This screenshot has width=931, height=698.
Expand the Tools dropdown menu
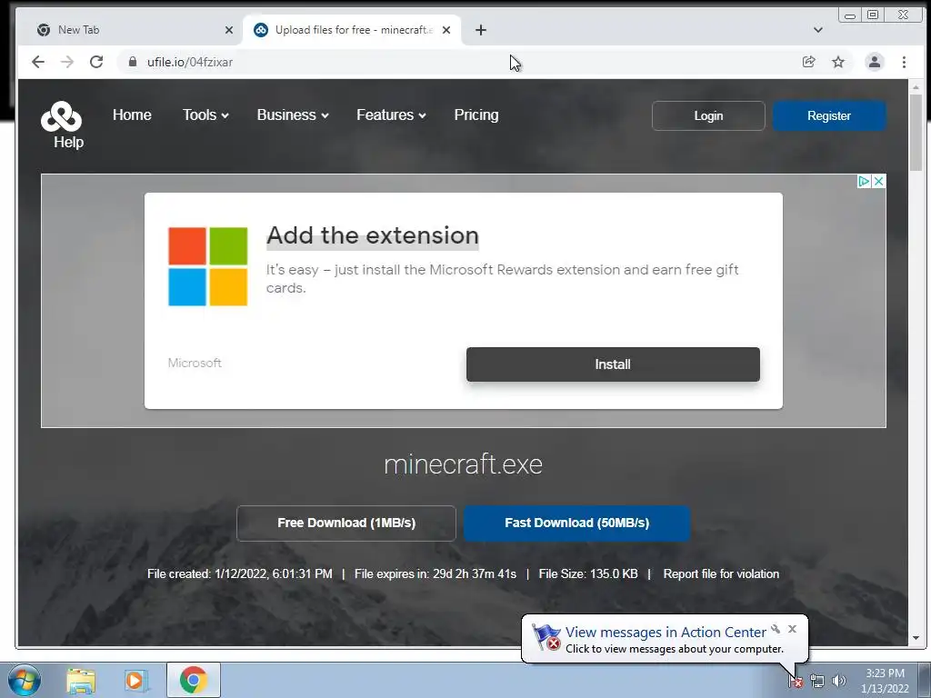pyautogui.click(x=205, y=115)
